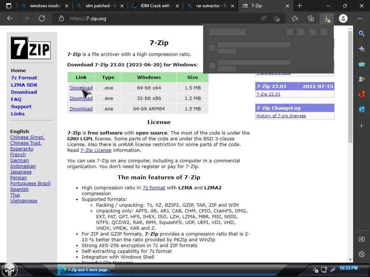
Task: Open the 7-Zip 22.01 link
Action: click(268, 94)
